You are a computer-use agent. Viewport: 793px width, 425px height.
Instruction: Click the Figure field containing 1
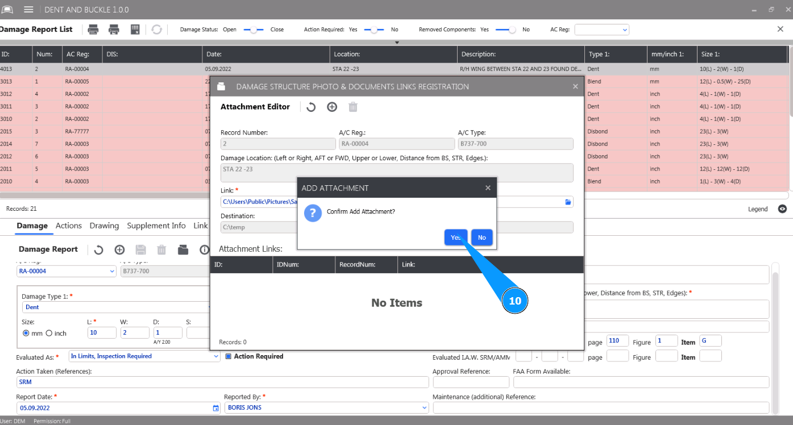click(x=666, y=341)
